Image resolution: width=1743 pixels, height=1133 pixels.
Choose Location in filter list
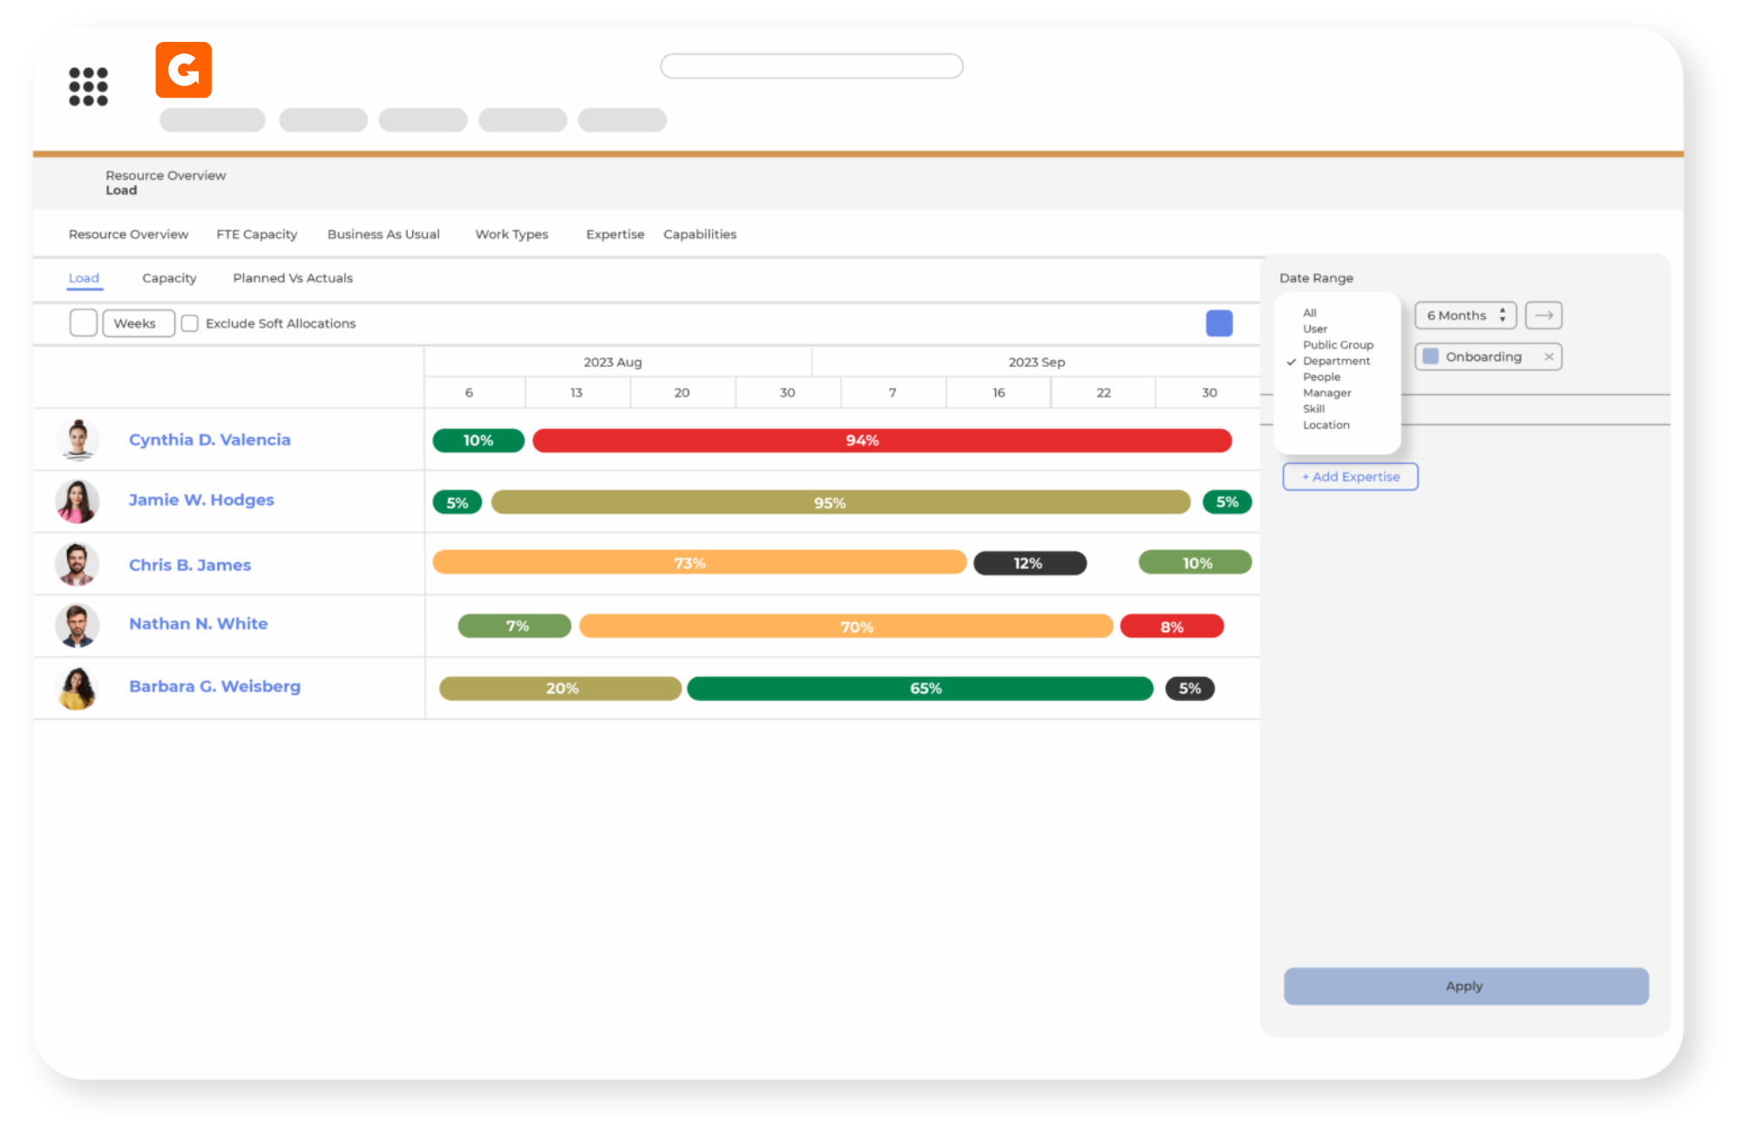[x=1326, y=425]
